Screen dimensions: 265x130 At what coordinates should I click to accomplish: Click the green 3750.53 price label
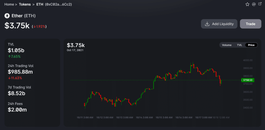(248, 80)
